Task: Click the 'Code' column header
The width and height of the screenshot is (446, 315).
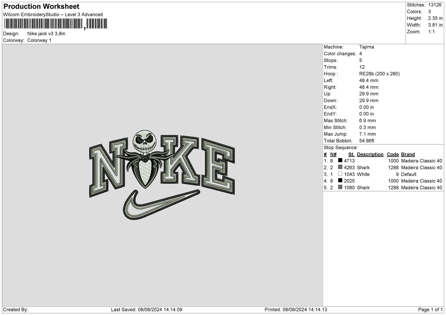Action: pos(393,154)
